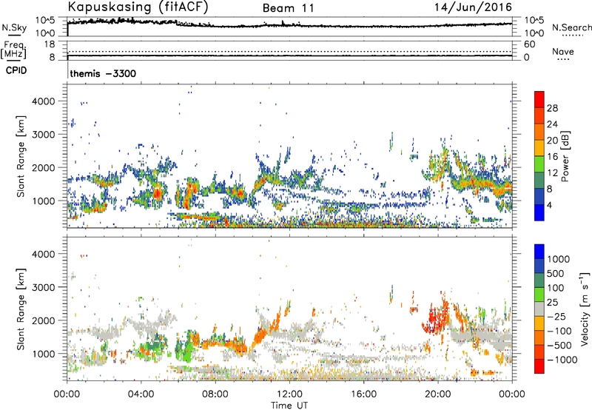592x410 pixels.
Task: Click the Nave legend label
Action: tap(563, 51)
